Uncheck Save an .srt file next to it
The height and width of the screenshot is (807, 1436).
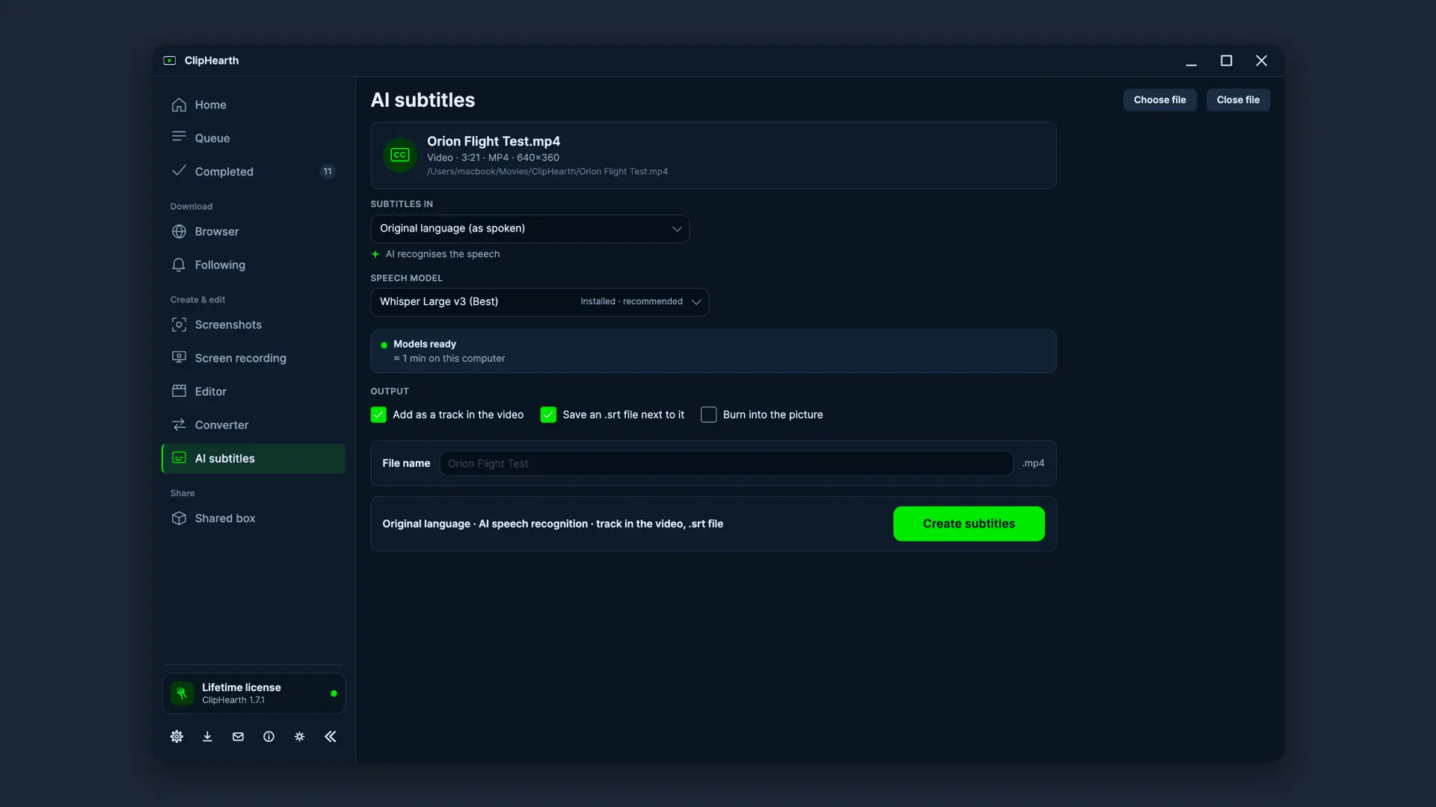[x=548, y=415]
